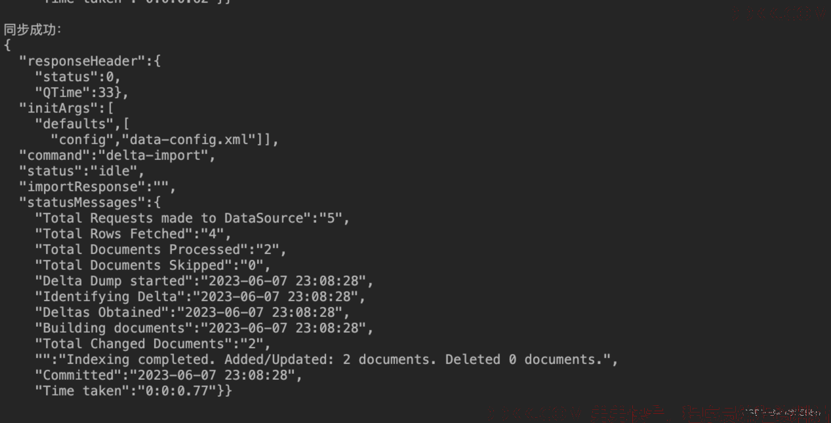The width and height of the screenshot is (831, 423).
Task: Click the "importResponse" key
Action: click(82, 187)
